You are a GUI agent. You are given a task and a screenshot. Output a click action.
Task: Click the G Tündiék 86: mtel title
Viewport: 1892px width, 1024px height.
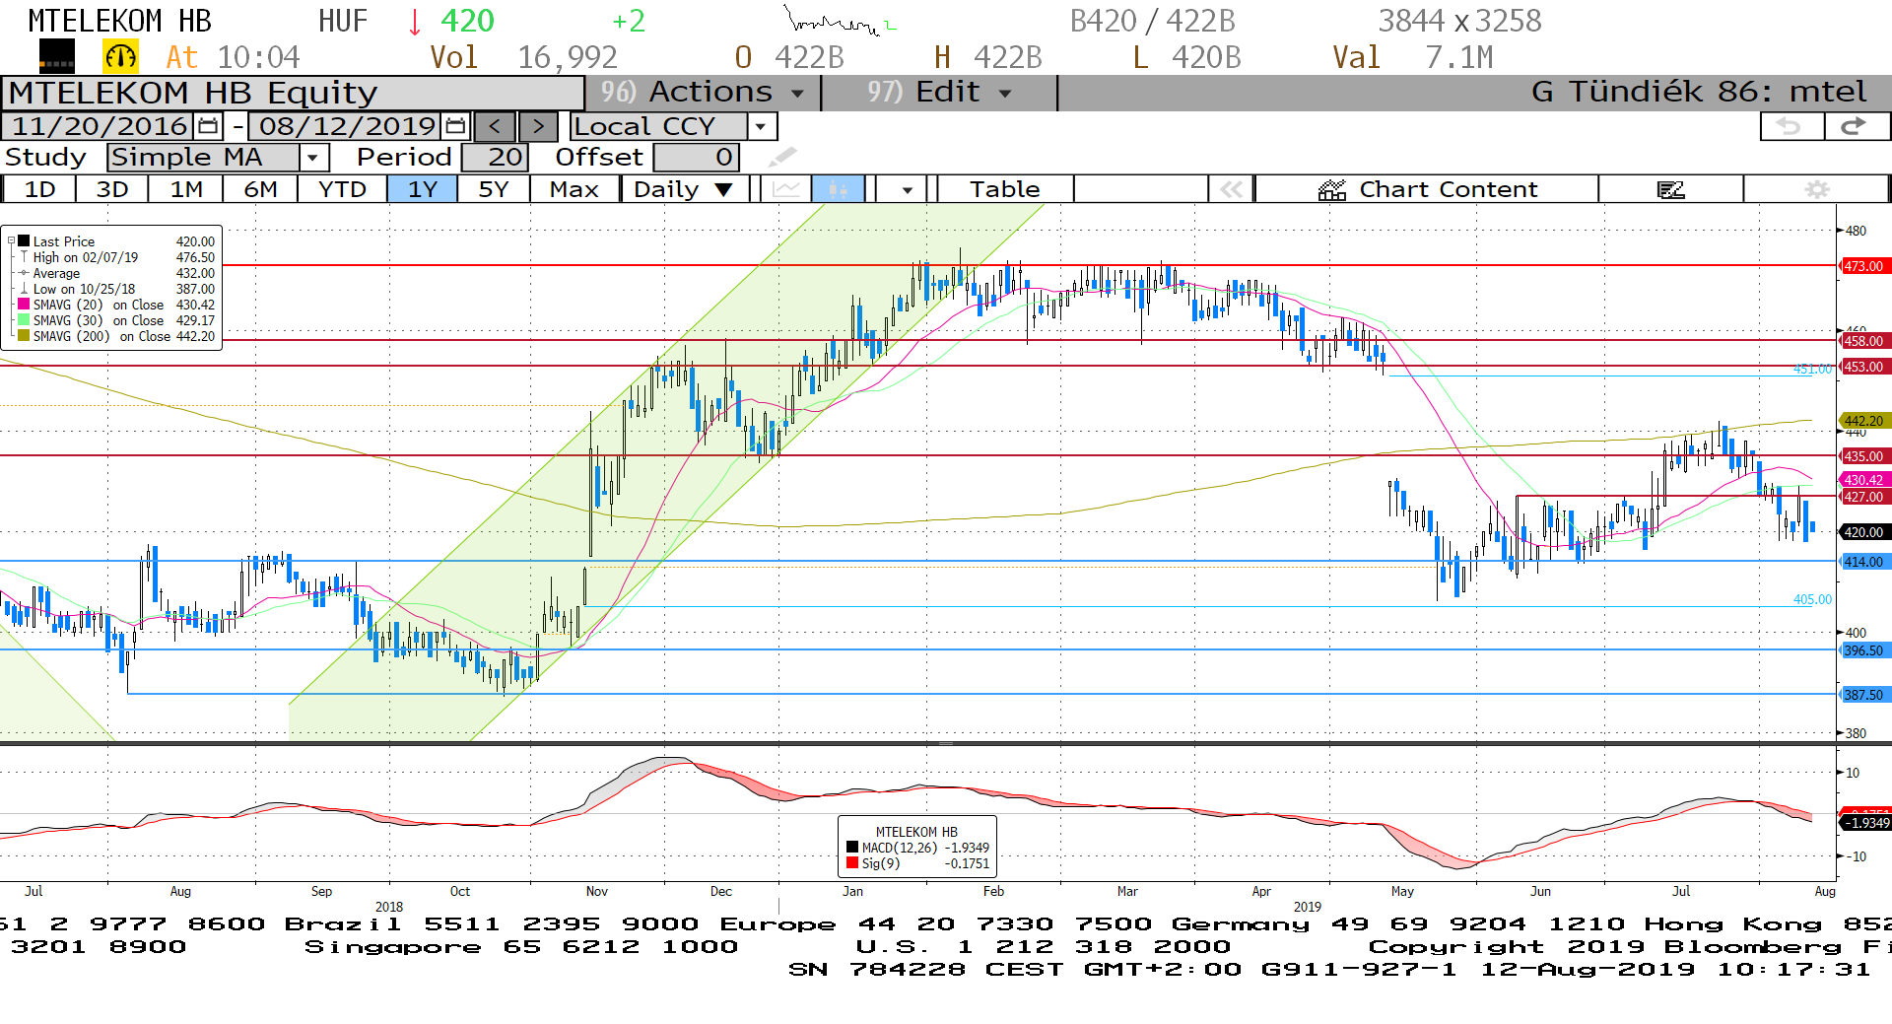pos(1699,92)
